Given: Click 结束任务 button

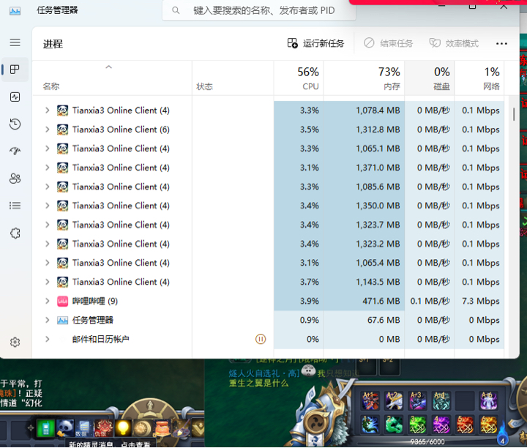Looking at the screenshot, I should [x=388, y=43].
